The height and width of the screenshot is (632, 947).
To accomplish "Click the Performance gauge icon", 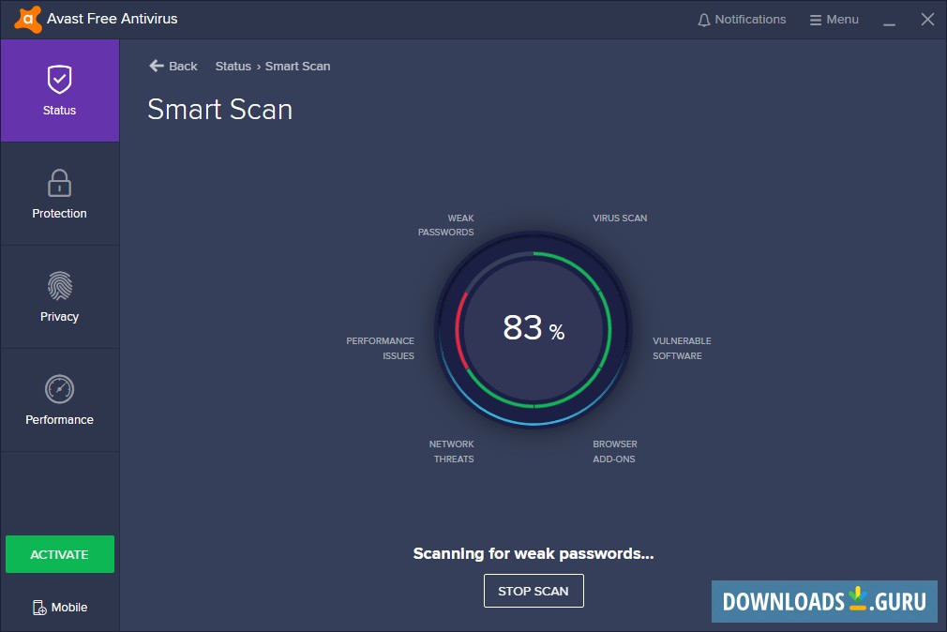I will [59, 389].
